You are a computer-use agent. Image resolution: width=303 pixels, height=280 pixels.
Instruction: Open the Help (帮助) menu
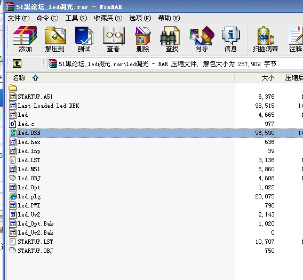coord(169,18)
